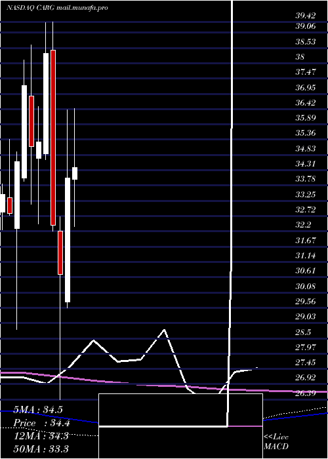The height and width of the screenshot is (459, 328).
Task: Click the 26.92 price axis label
Action: pos(306,378)
